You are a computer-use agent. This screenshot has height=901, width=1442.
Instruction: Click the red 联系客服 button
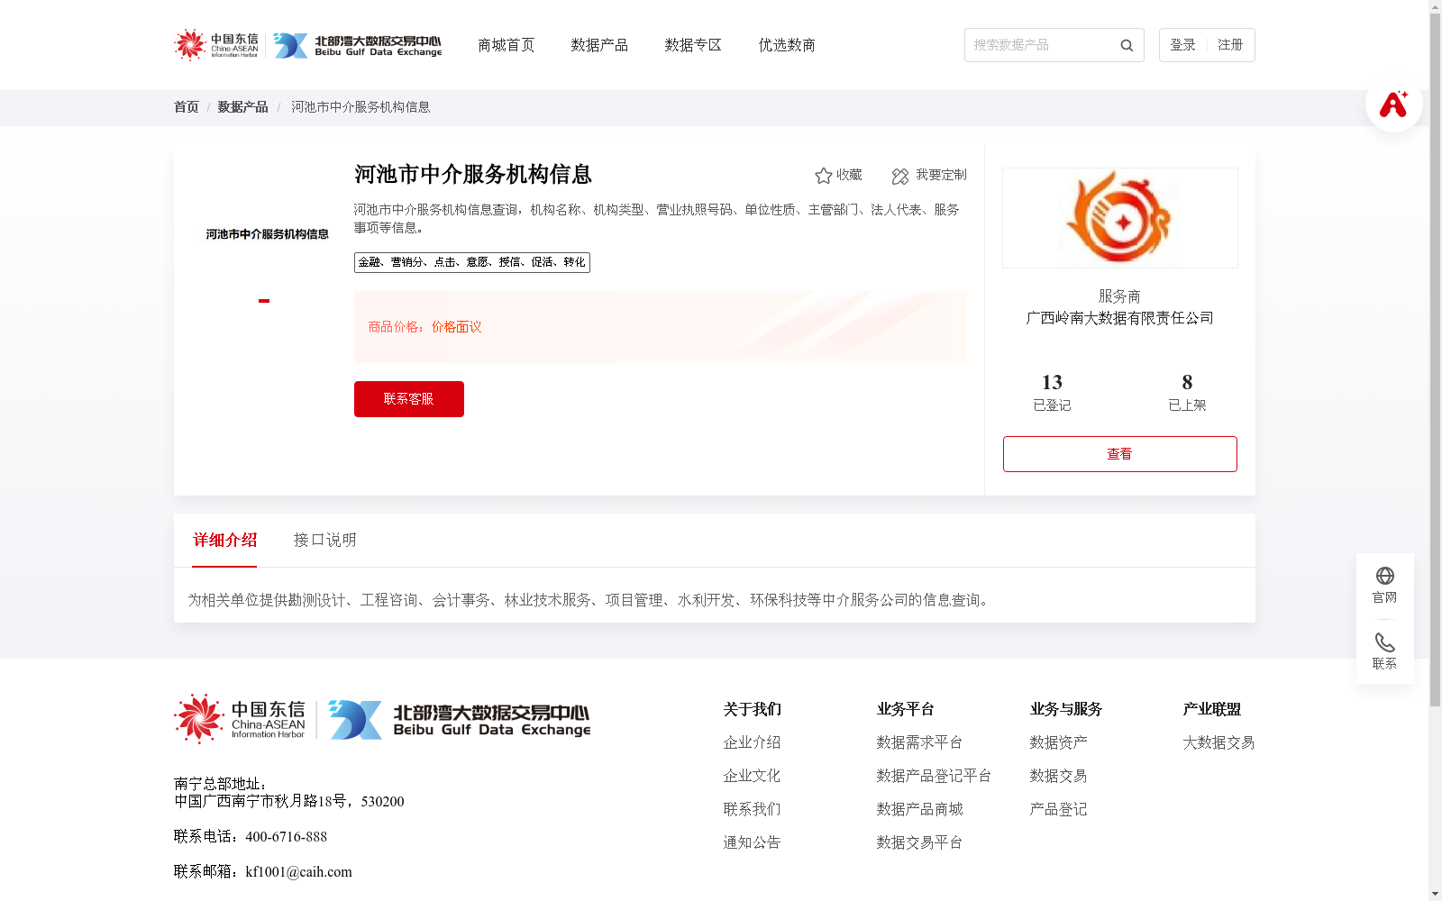coord(409,399)
